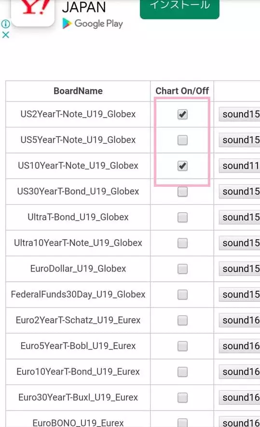Click the ad info icon
Viewport: 260px width, 427px height.
point(5,24)
